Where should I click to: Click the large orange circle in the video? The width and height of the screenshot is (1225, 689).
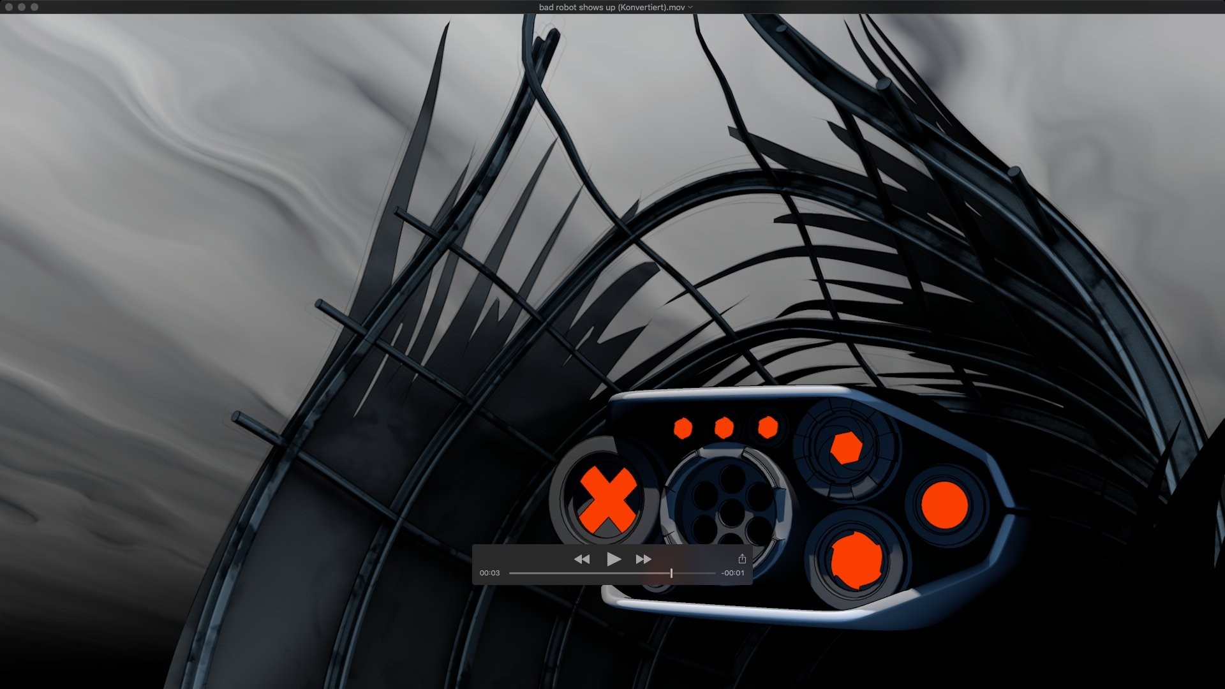[944, 505]
